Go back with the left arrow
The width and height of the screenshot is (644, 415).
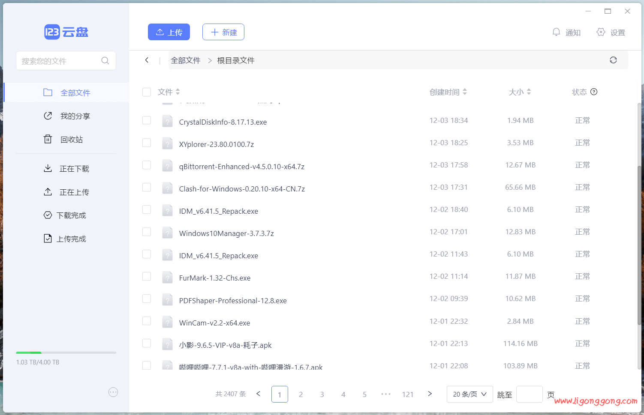pos(147,60)
